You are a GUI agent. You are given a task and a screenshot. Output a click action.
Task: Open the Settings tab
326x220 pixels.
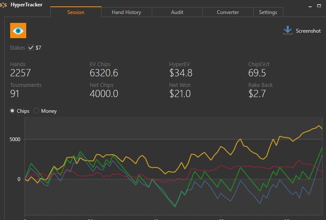pos(268,12)
